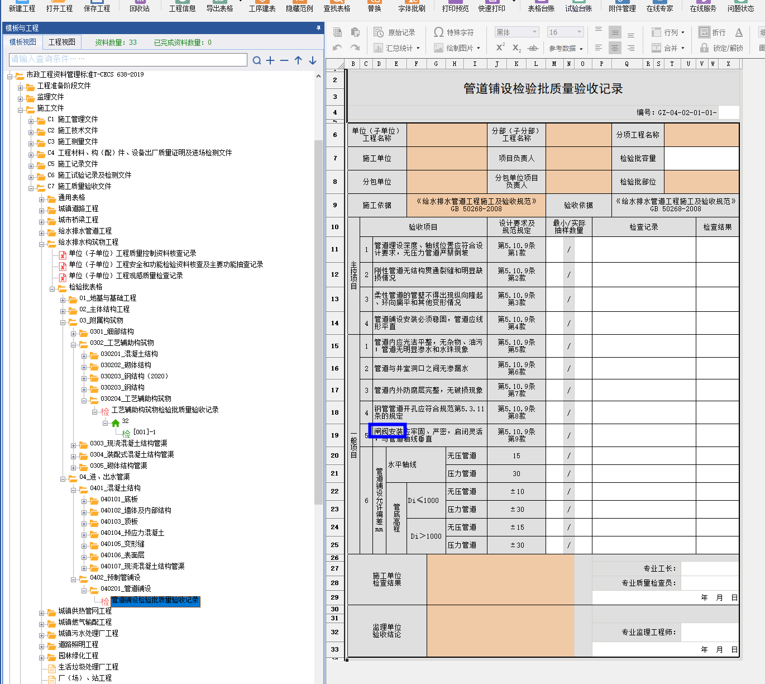Click the undo arrow icon
This screenshot has width=765, height=684.
click(x=337, y=48)
